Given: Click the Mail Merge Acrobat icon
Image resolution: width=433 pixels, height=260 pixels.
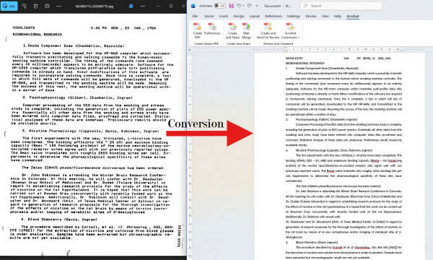Looking at the screenshot, I should click(x=246, y=31).
